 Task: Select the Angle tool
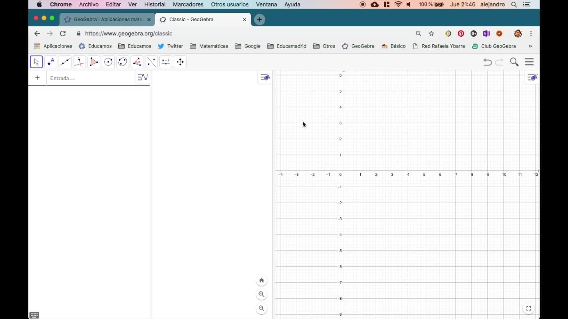coord(137,62)
